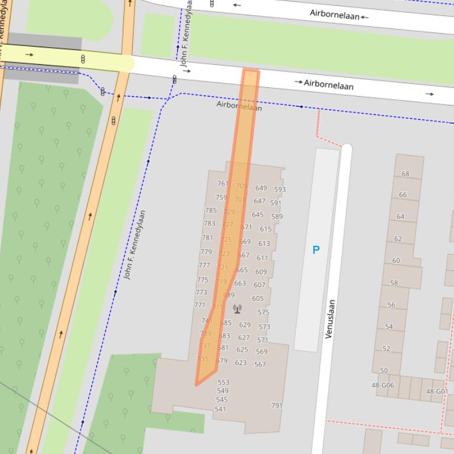Select house number 649

click(261, 188)
